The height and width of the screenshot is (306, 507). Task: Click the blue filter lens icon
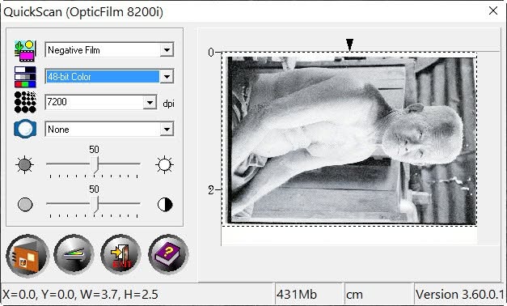(x=25, y=129)
